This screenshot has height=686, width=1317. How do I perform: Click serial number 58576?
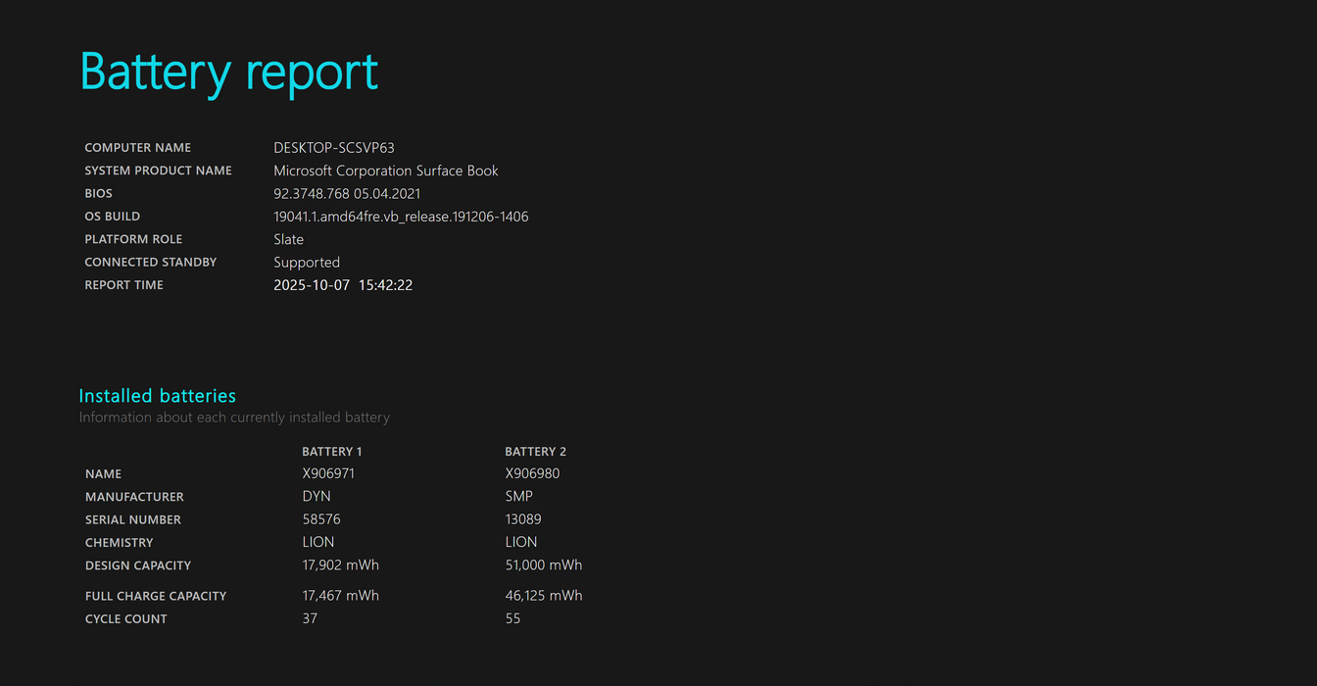pyautogui.click(x=321, y=519)
